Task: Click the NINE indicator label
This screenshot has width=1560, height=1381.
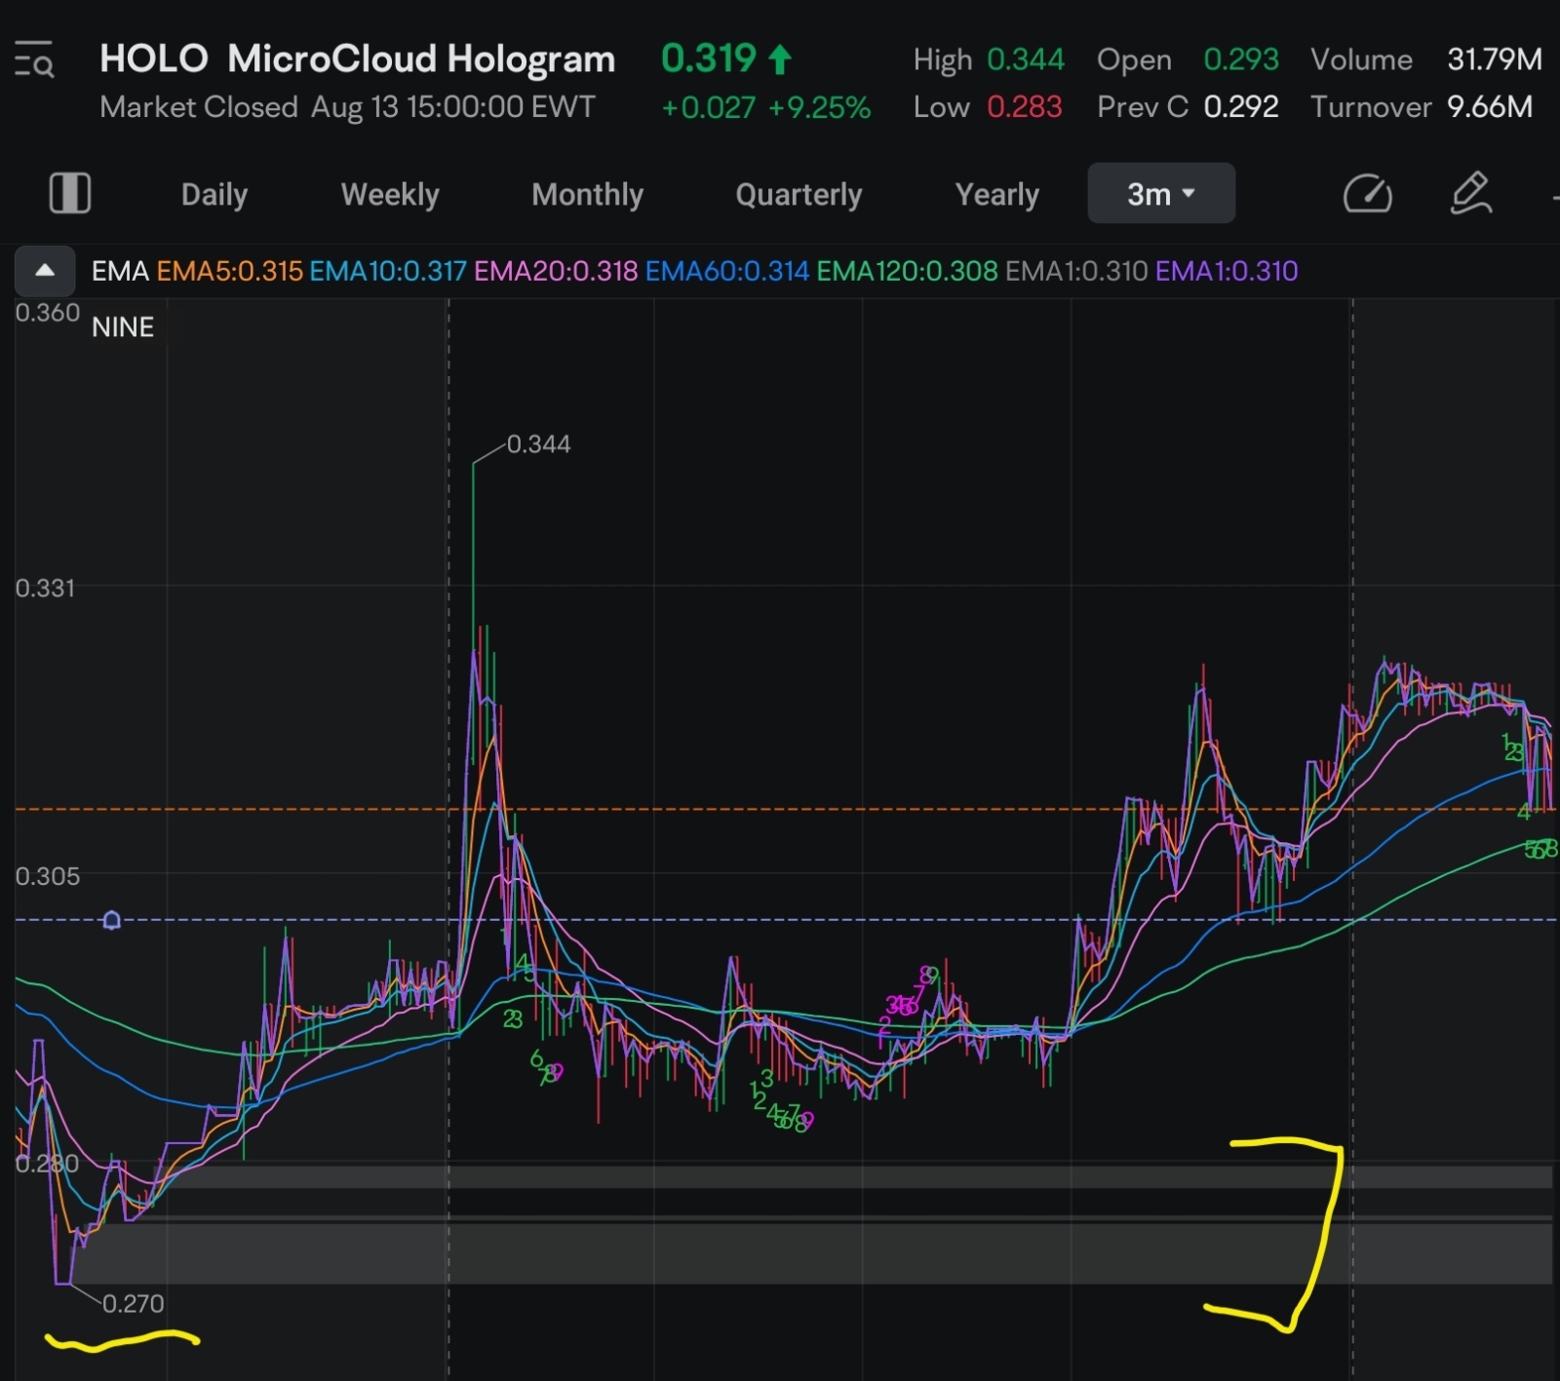Action: pos(123,327)
